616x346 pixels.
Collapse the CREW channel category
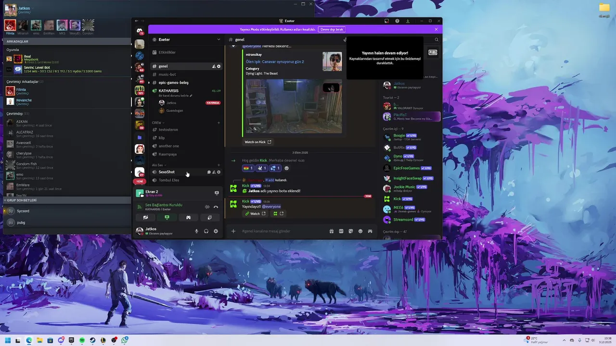[158, 123]
